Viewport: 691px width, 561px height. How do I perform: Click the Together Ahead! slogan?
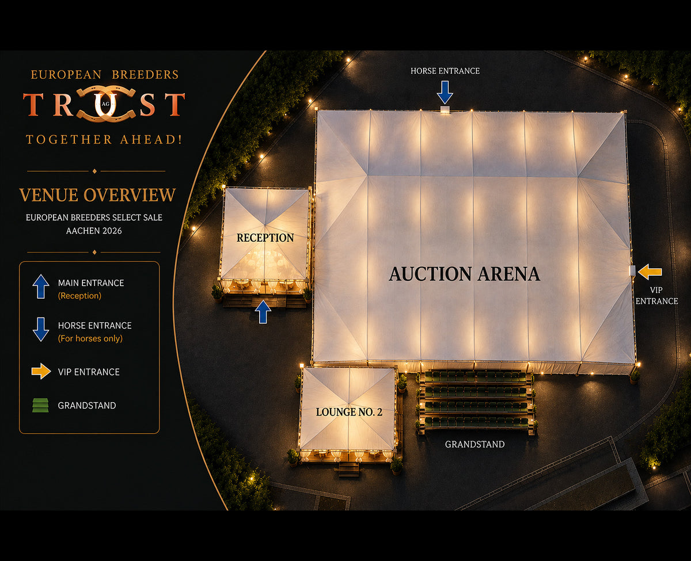(104, 139)
